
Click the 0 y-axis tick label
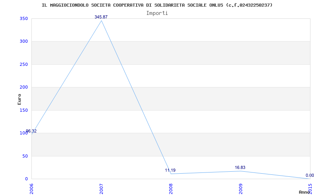click(26, 179)
